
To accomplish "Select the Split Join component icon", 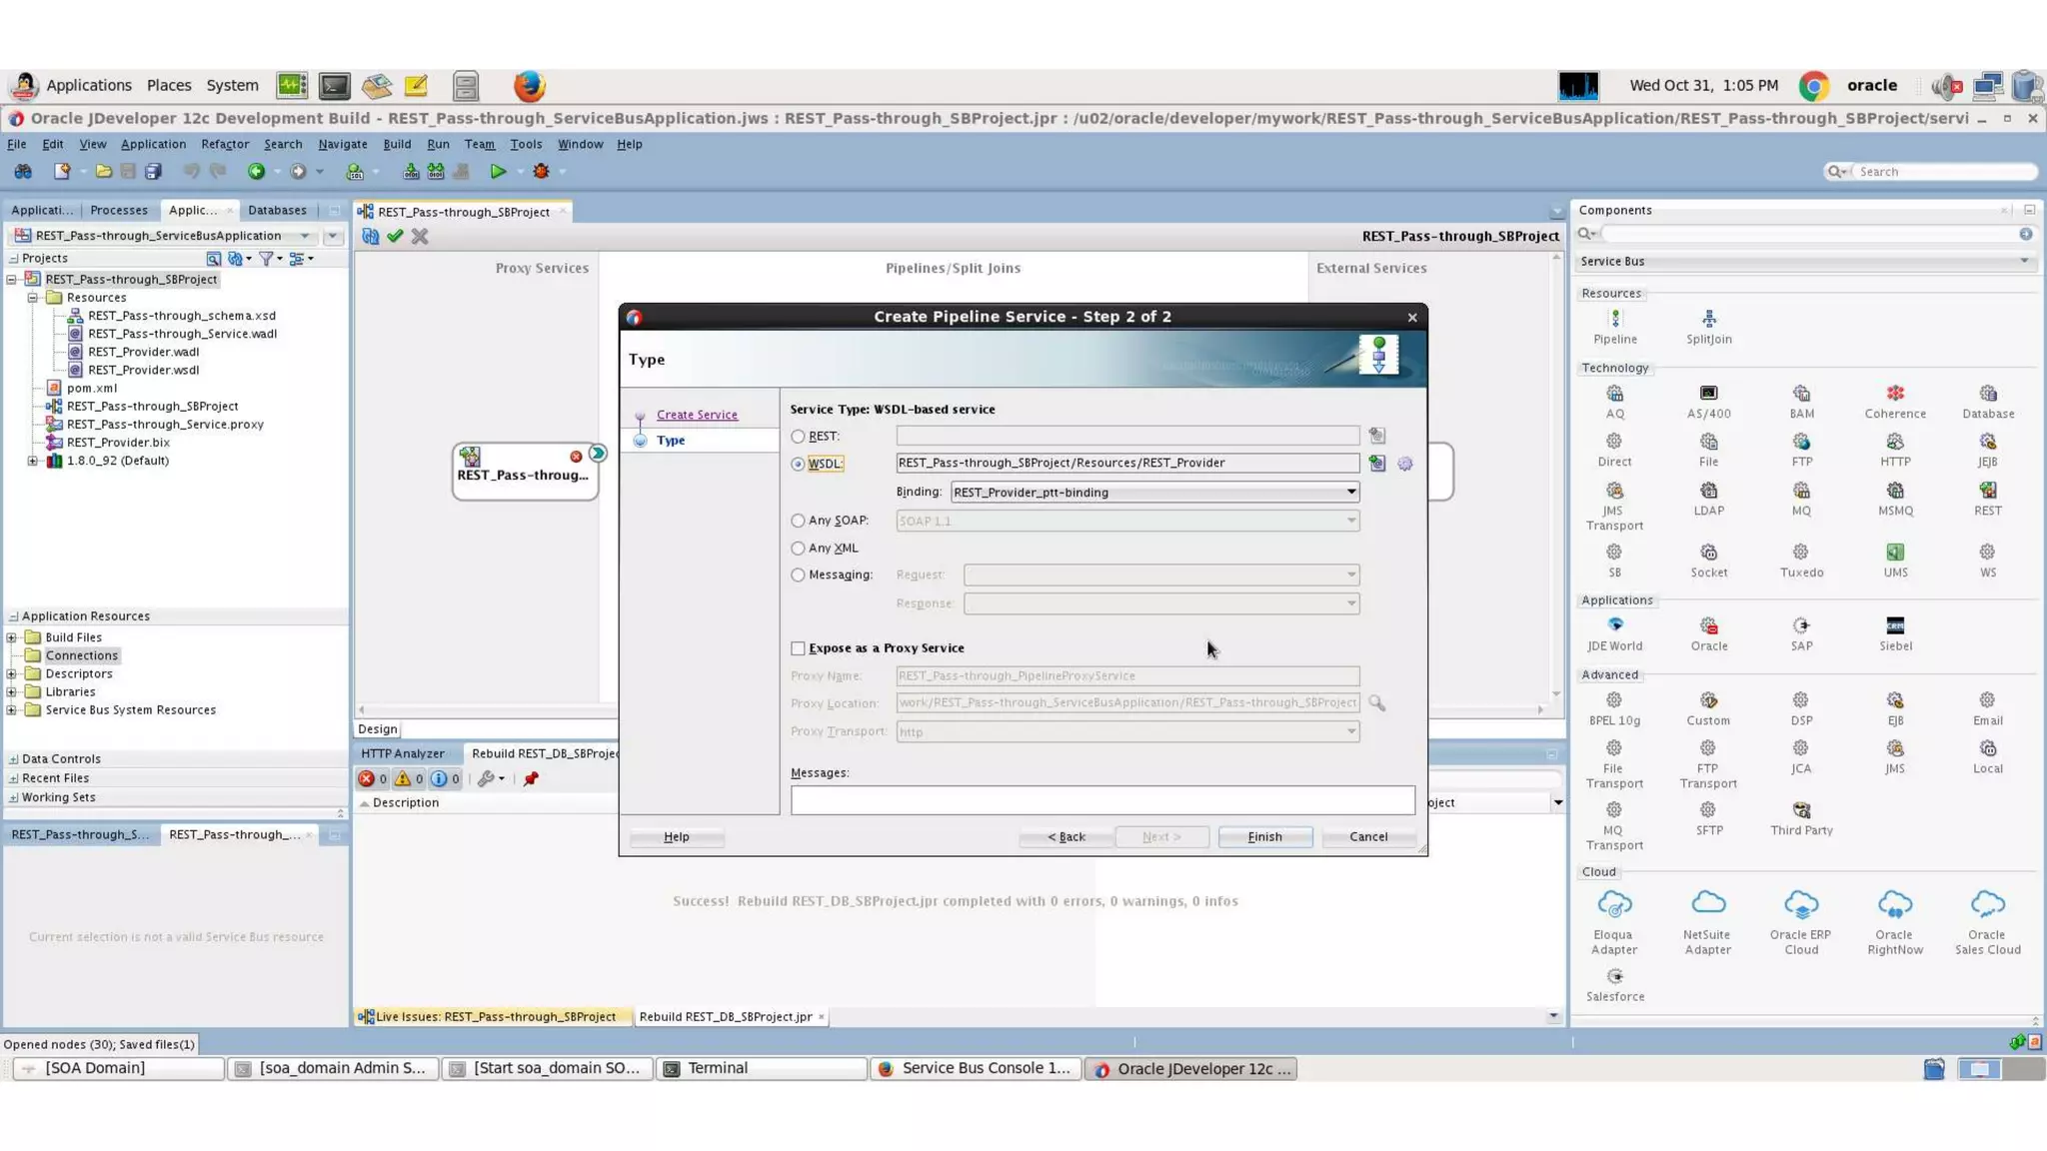I will click(x=1708, y=320).
